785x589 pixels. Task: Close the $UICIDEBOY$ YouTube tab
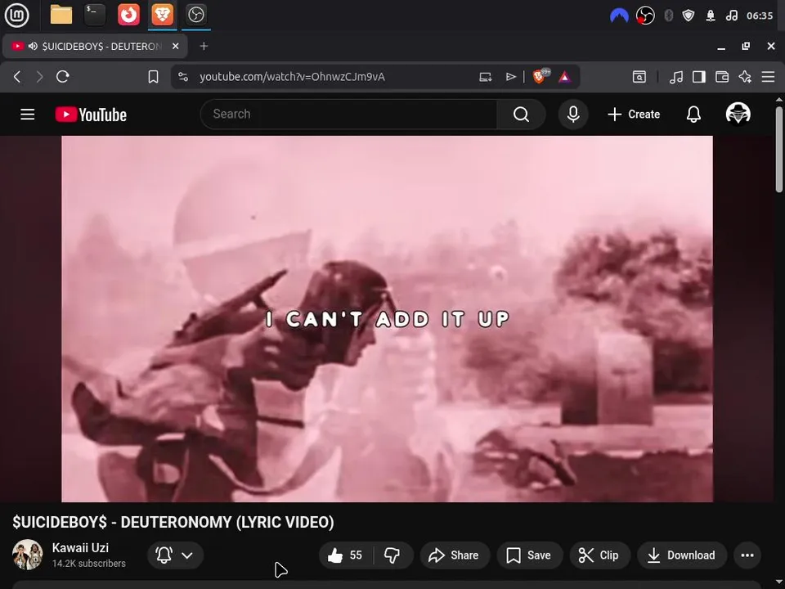(175, 46)
